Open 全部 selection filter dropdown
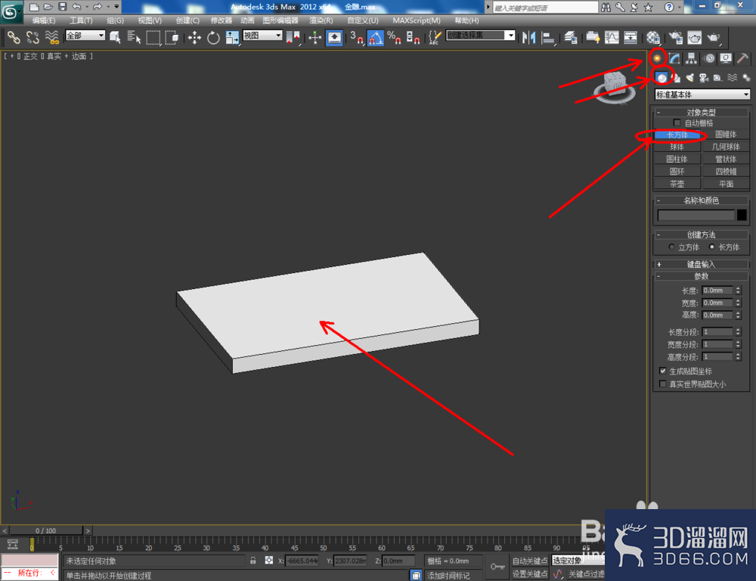 (x=85, y=36)
